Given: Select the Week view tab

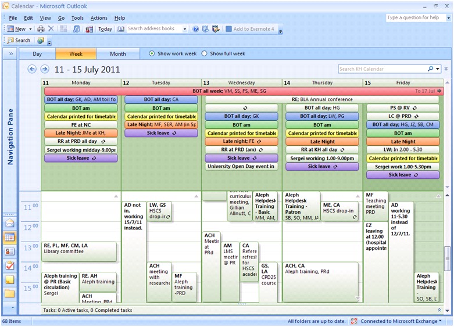Looking at the screenshot, I should click(76, 54).
